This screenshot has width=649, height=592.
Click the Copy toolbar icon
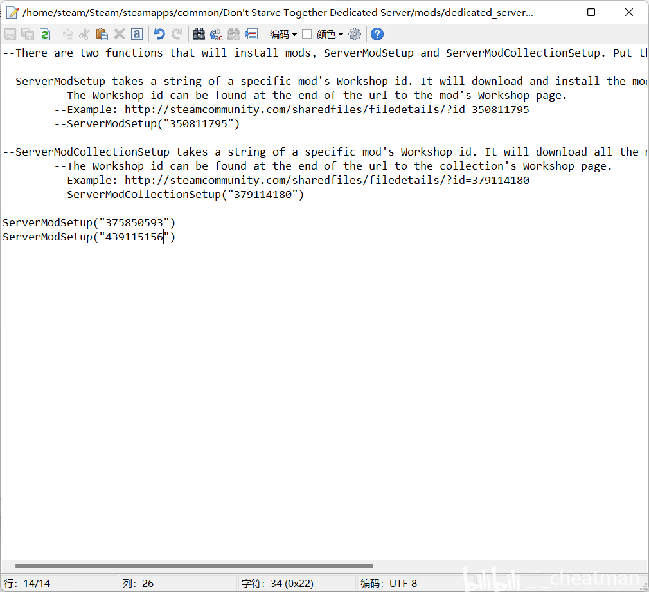(x=67, y=34)
